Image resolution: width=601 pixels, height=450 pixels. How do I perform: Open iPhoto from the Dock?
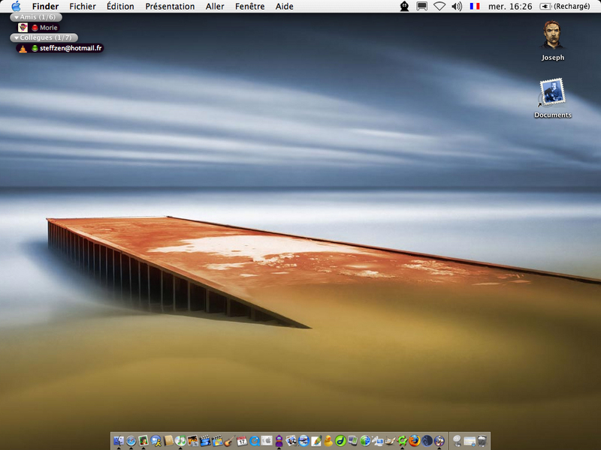192,441
